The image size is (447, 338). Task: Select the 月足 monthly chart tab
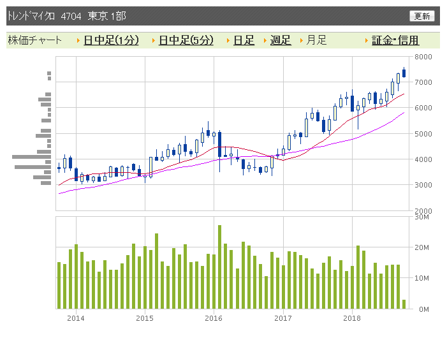tap(316, 40)
